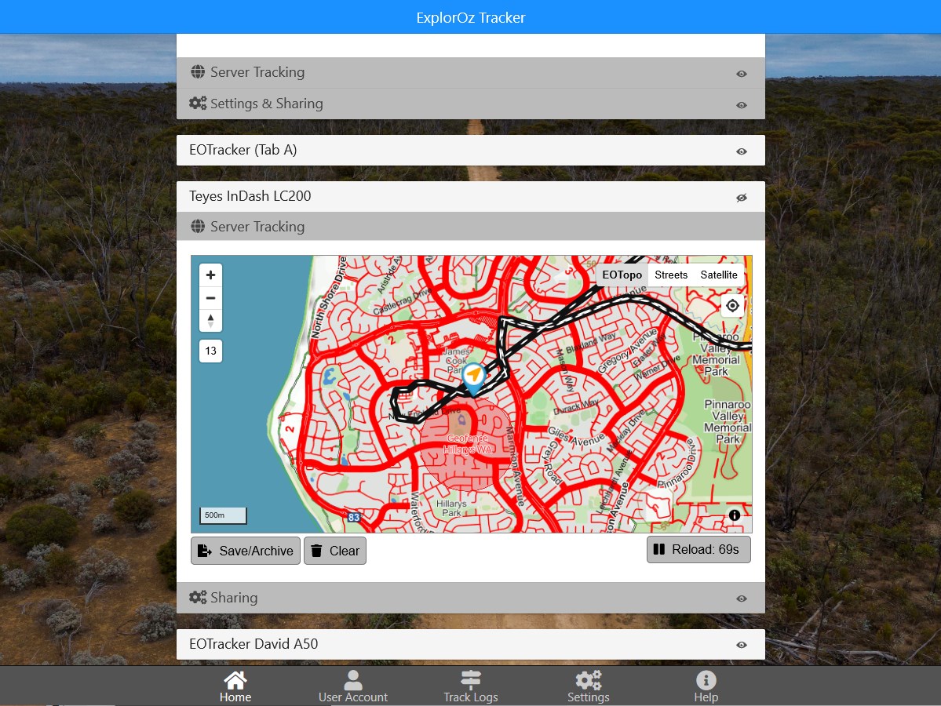This screenshot has height=706, width=941.
Task: Click ExplorOz Tracker title
Action: pyautogui.click(x=471, y=17)
